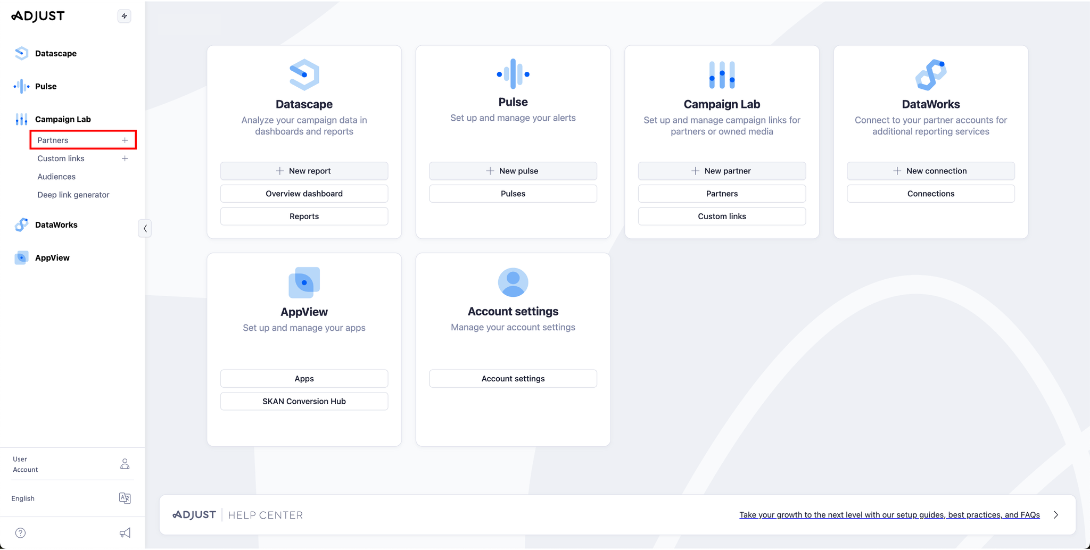This screenshot has height=550, width=1090.
Task: Open Deep link generator
Action: tap(73, 195)
